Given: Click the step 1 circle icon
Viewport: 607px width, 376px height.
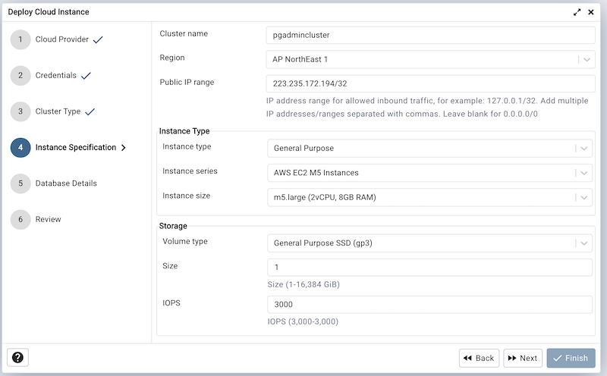Looking at the screenshot, I should point(20,39).
